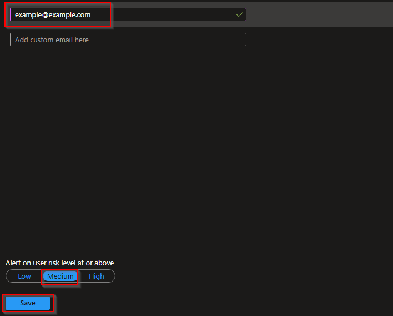The image size is (393, 316).
Task: Click the word 'Low' in the risk selector
Action: pyautogui.click(x=24, y=276)
